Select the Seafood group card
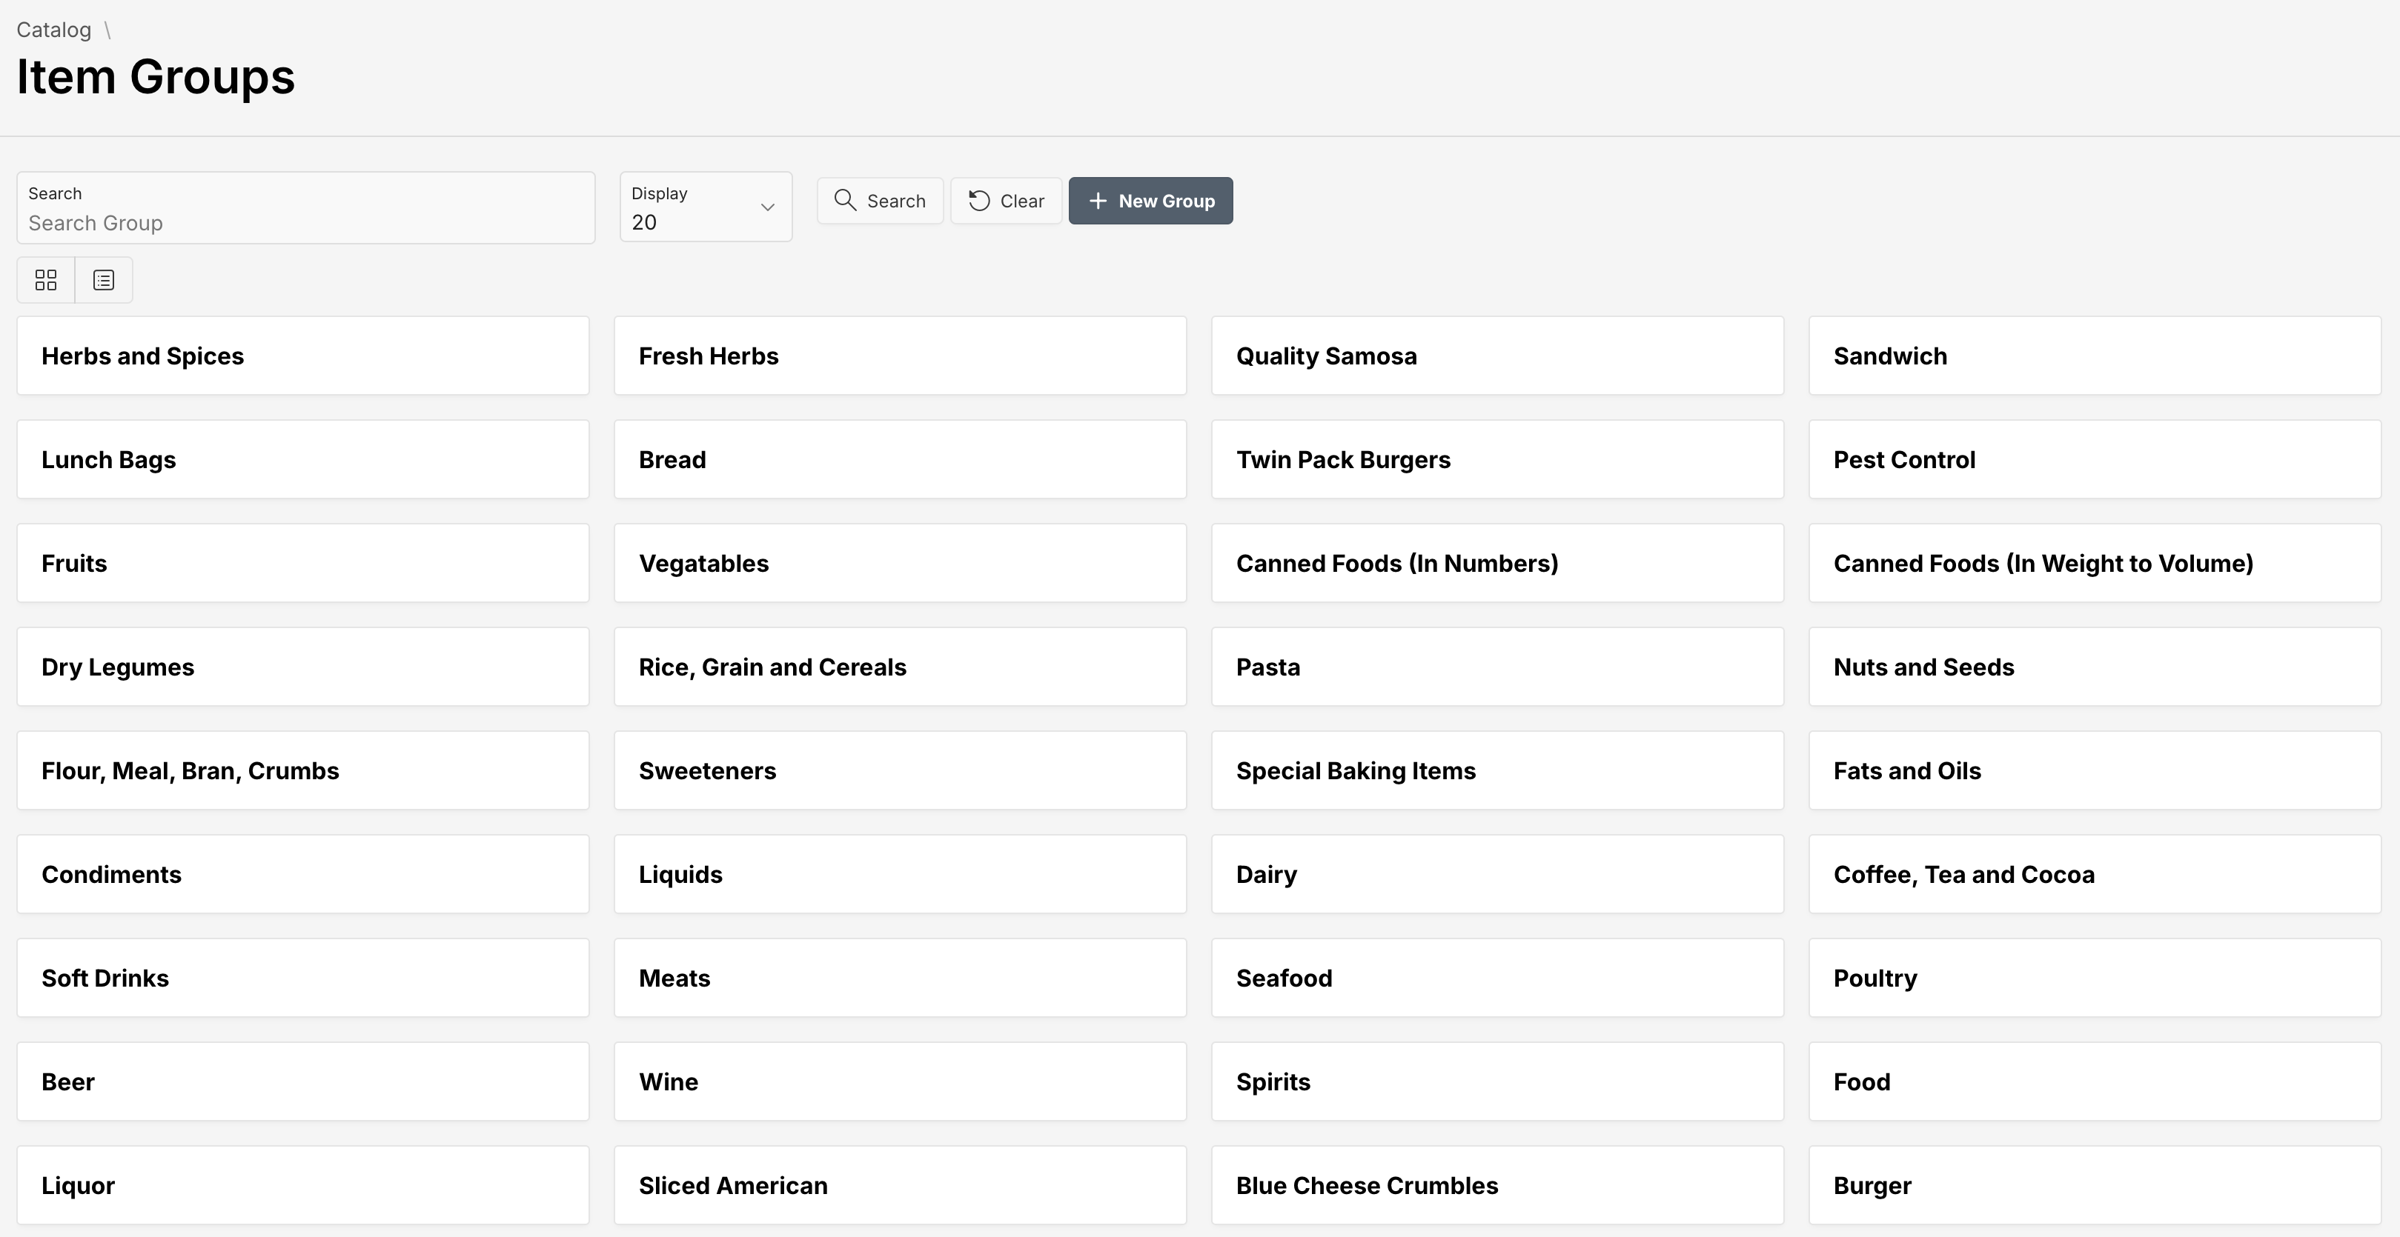This screenshot has height=1237, width=2400. click(x=1497, y=978)
